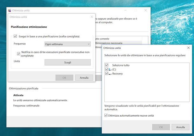
Task: Click the drive selection dialog title 'Ottimizza unità'
Action: click(112, 48)
